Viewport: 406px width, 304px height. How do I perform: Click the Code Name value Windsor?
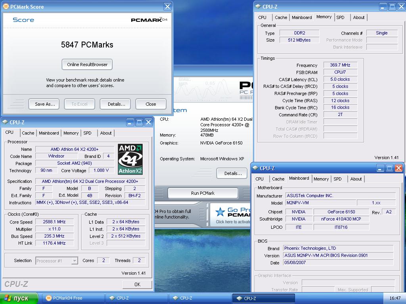click(56, 156)
